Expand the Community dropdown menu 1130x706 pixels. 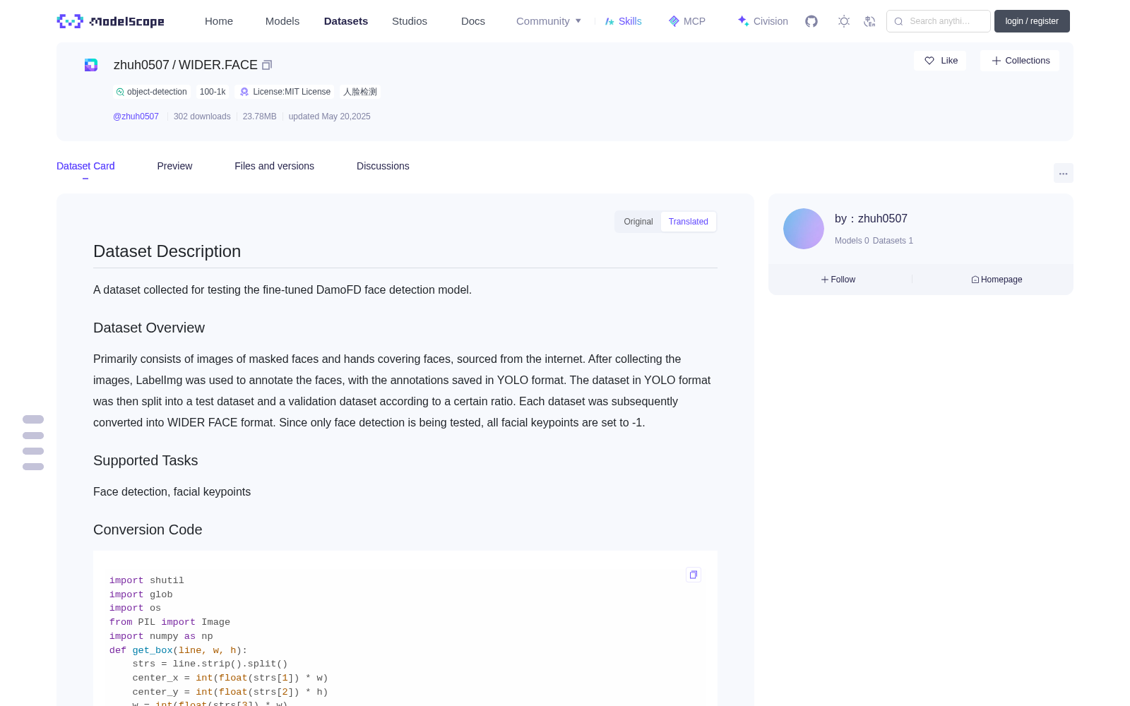[x=549, y=21]
